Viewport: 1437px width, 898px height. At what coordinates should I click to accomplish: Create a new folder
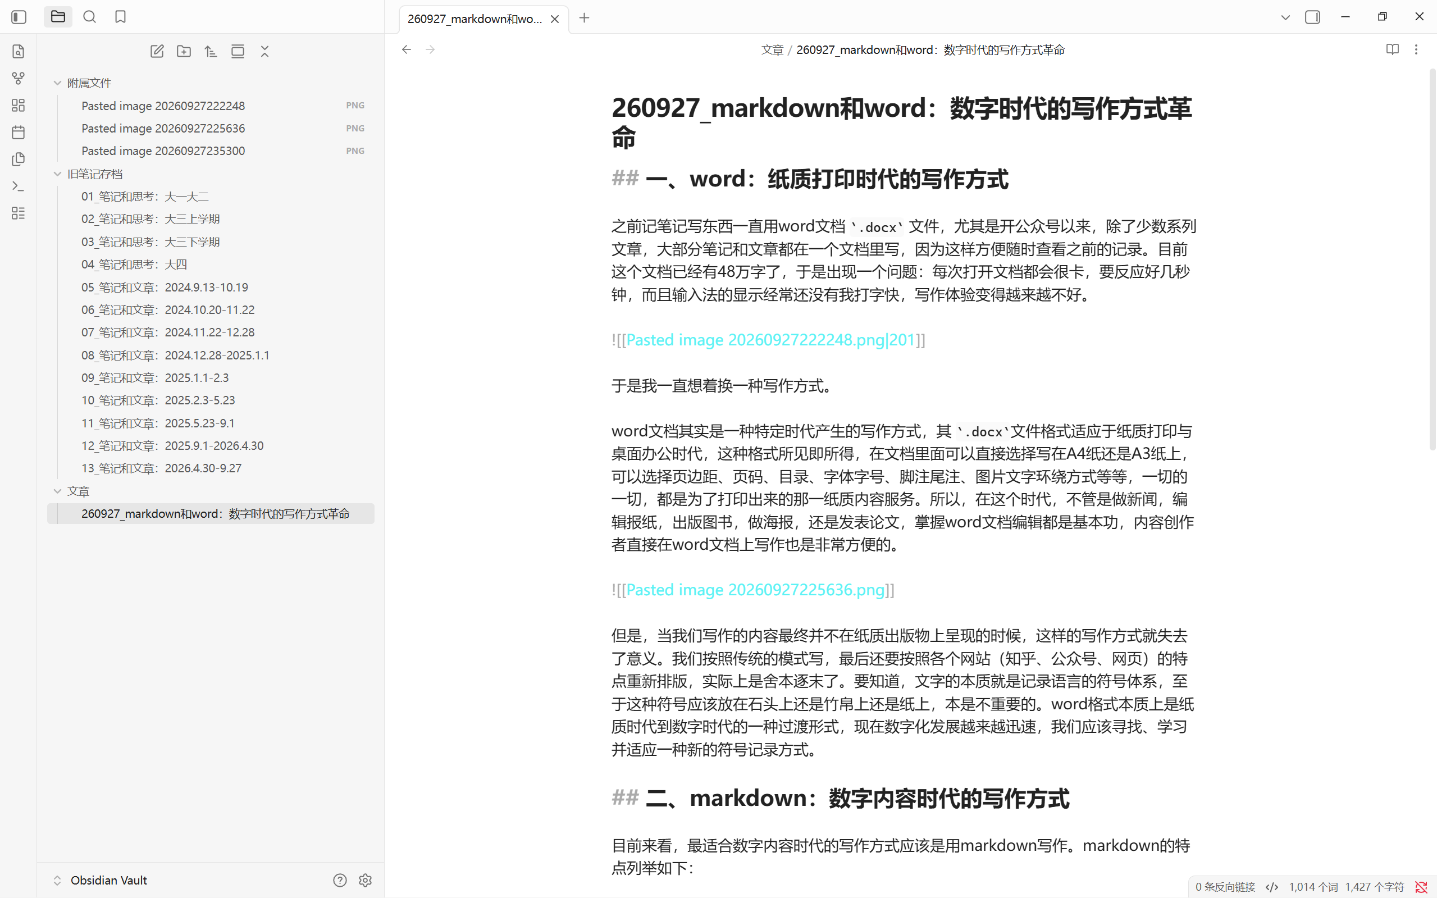[x=184, y=51]
